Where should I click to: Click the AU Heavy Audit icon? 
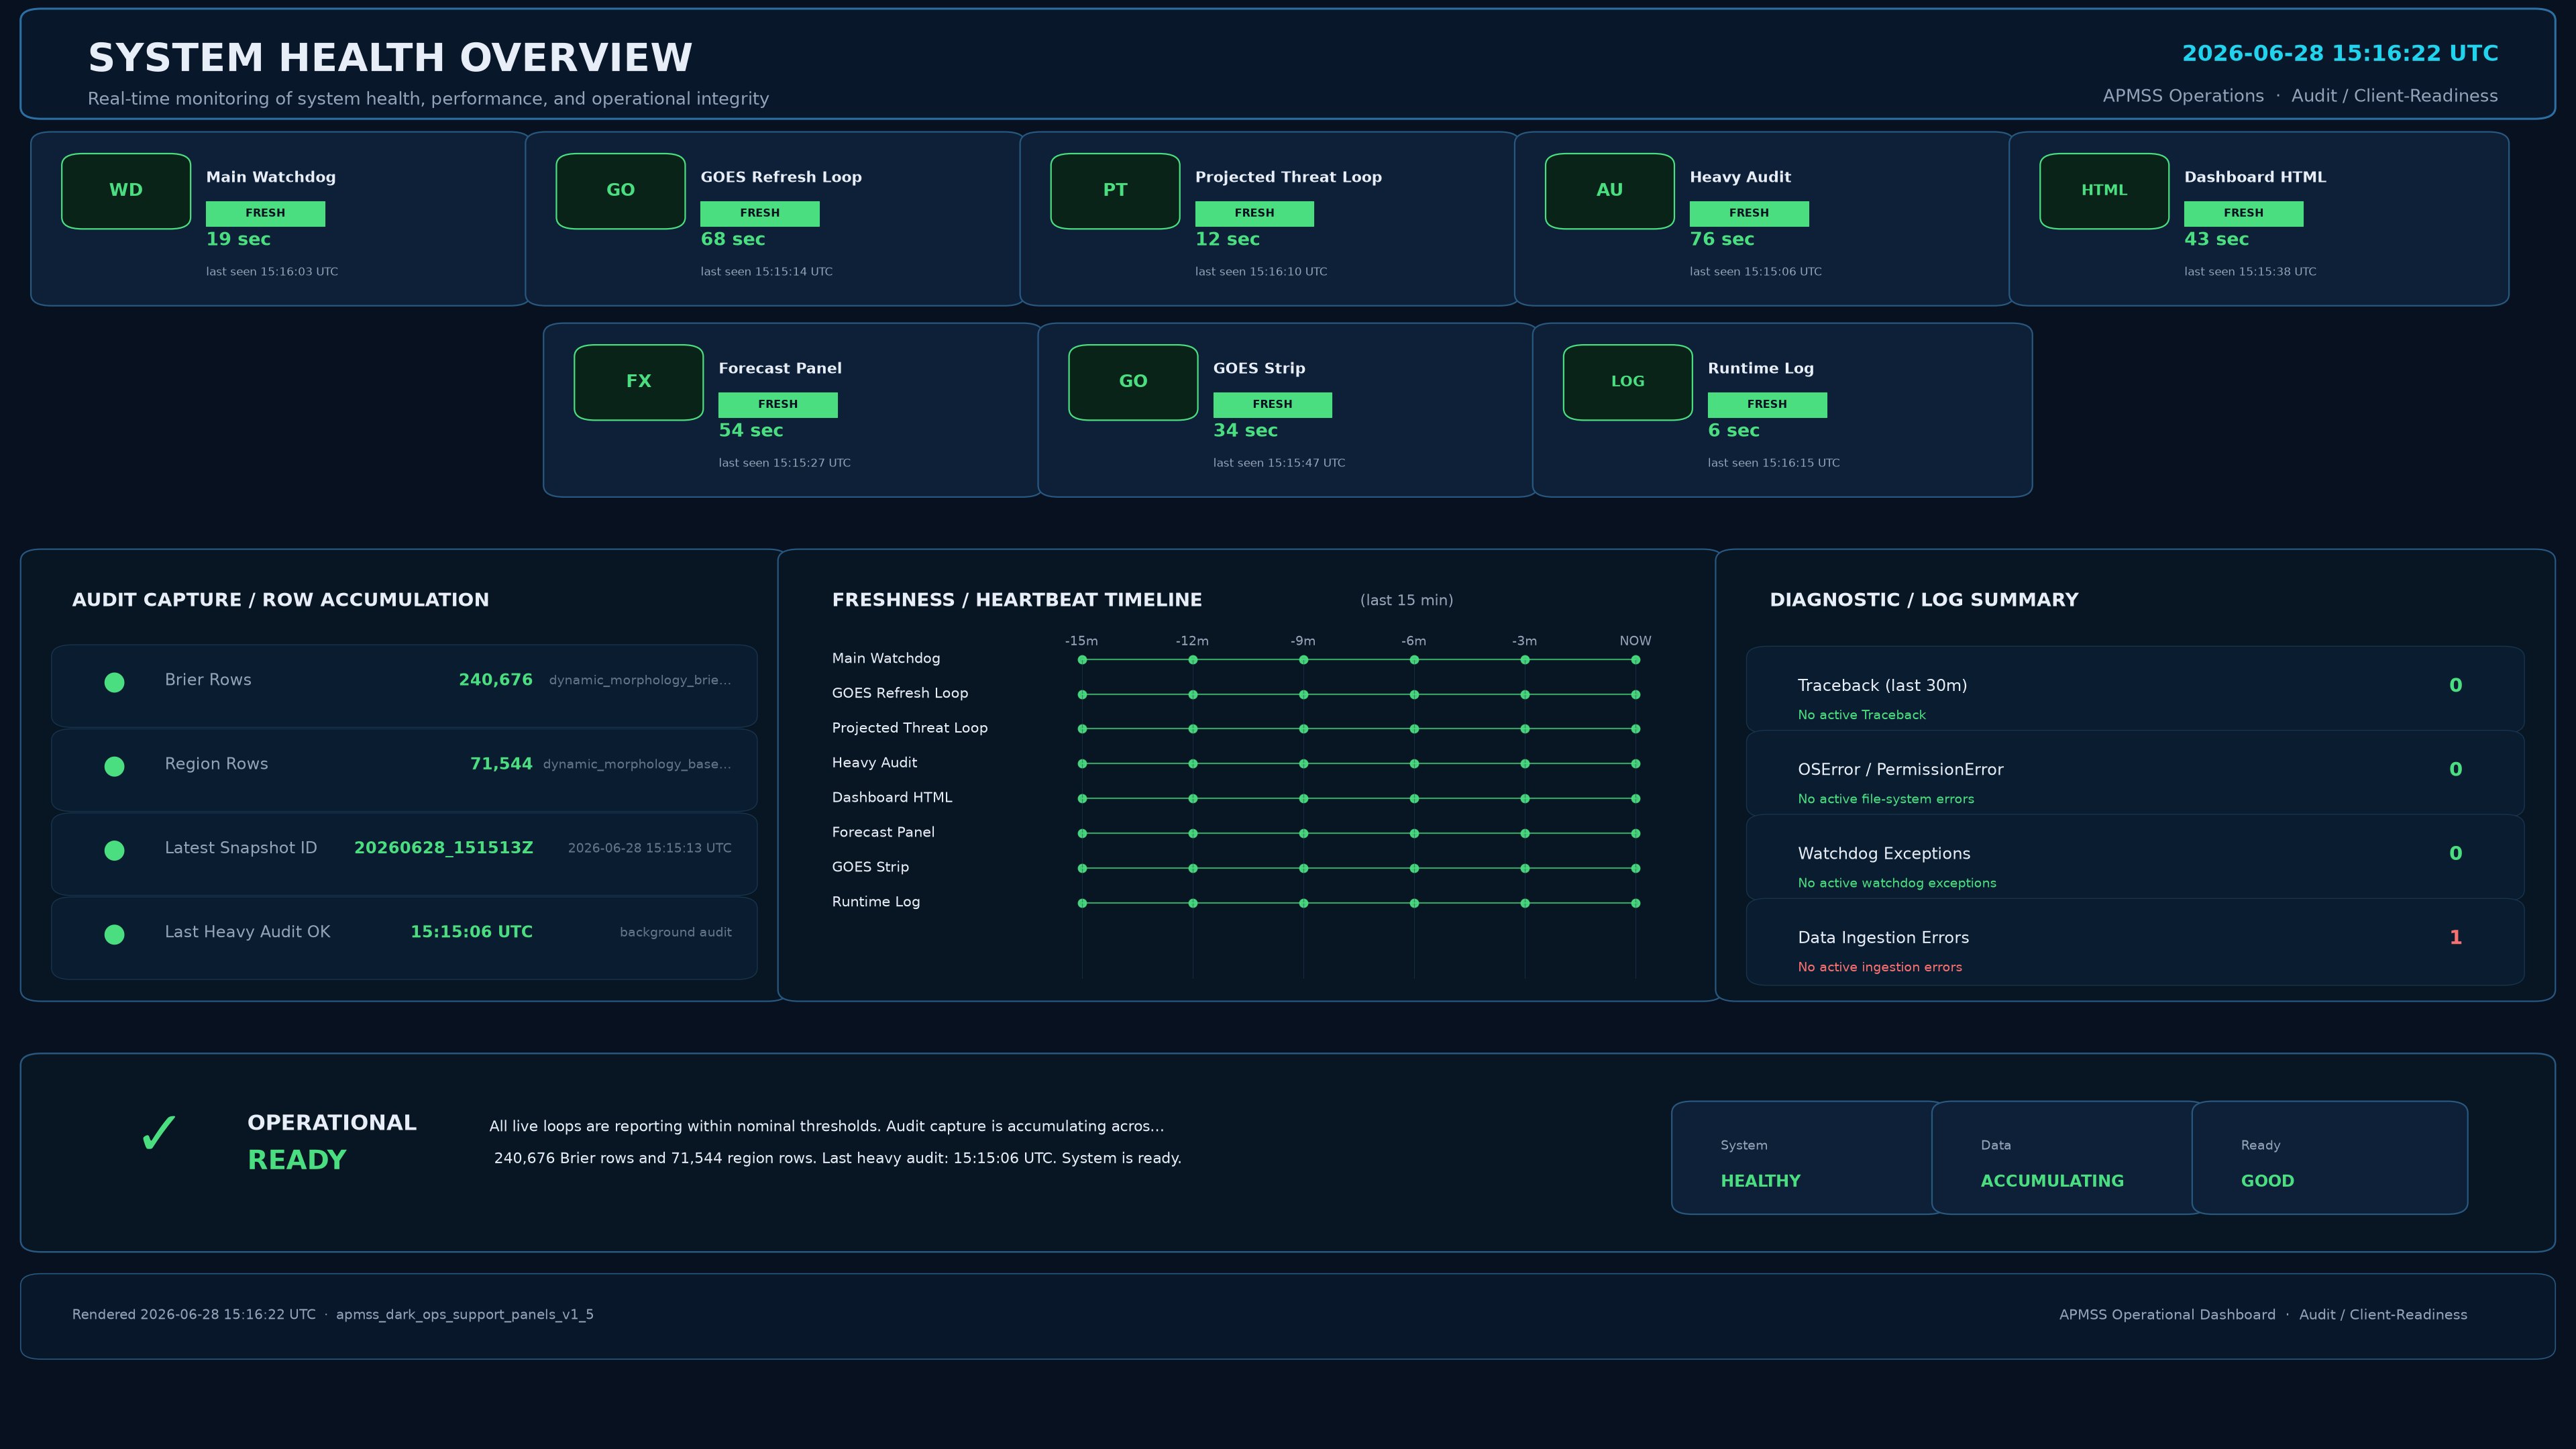click(1609, 191)
